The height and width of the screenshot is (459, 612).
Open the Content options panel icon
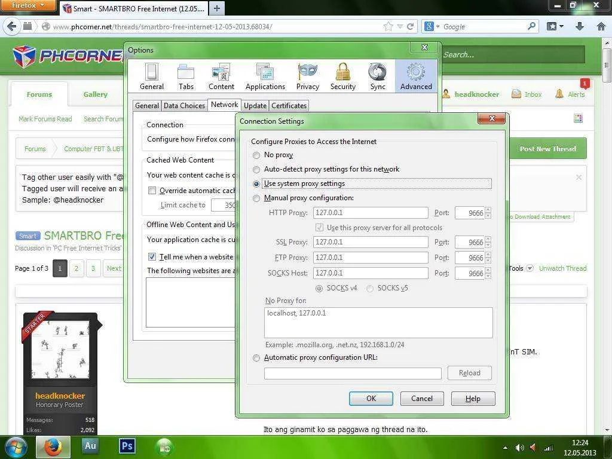coord(221,76)
